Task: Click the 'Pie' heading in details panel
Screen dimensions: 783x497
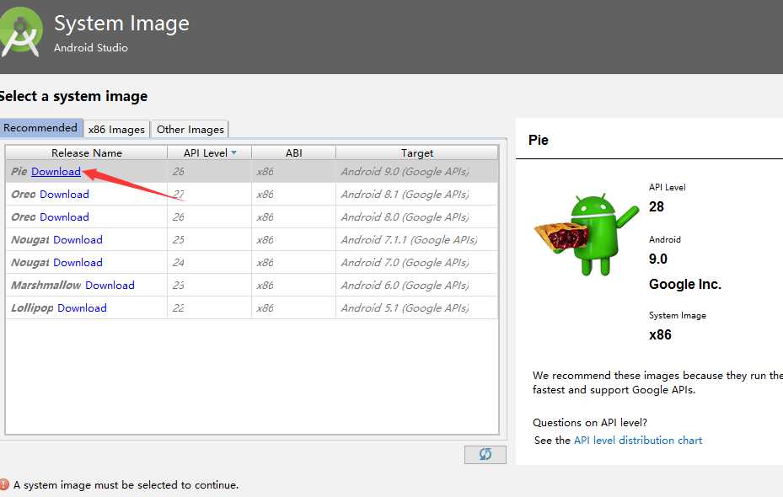Action: (539, 140)
